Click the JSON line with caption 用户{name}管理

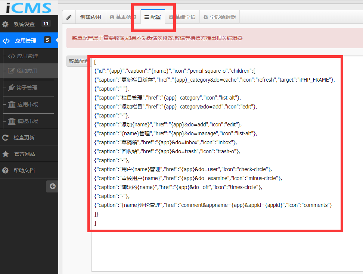click(183, 169)
